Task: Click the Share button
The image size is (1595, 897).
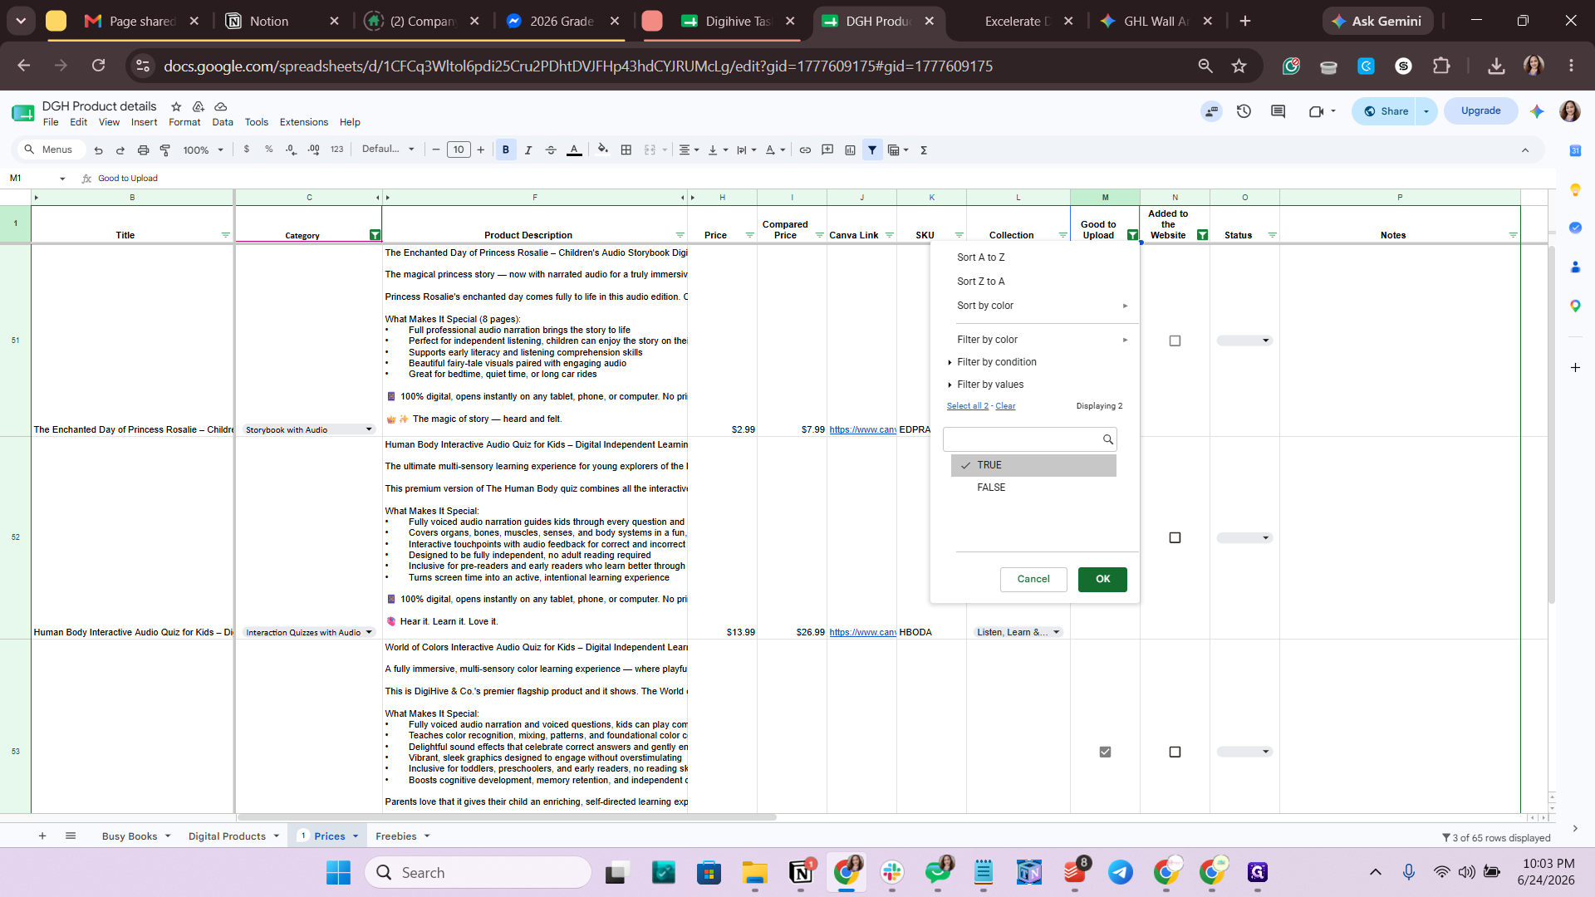Action: point(1386,111)
